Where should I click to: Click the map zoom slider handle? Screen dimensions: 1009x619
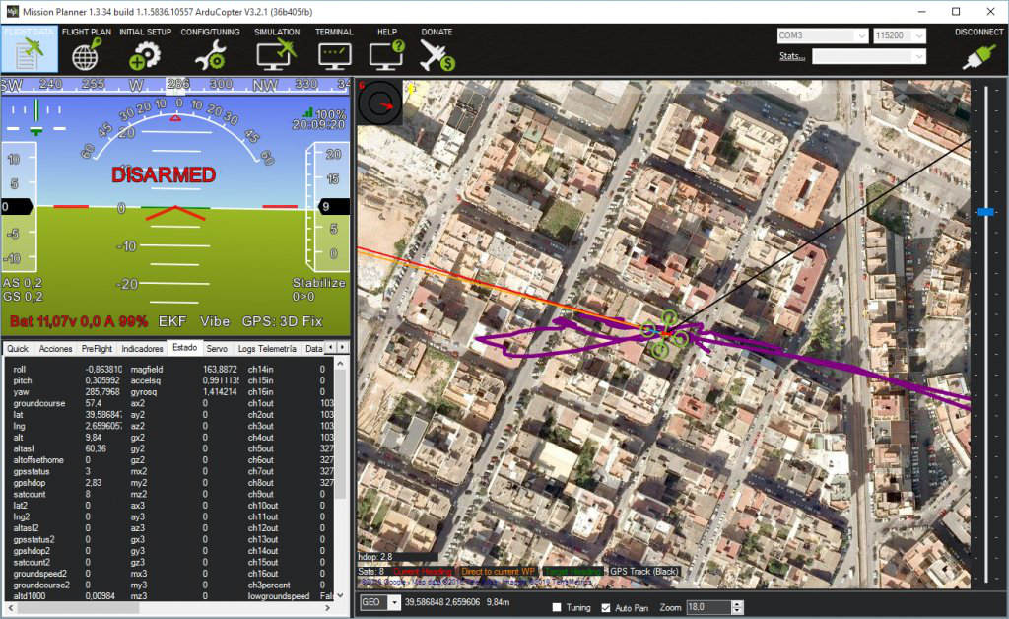tap(985, 212)
